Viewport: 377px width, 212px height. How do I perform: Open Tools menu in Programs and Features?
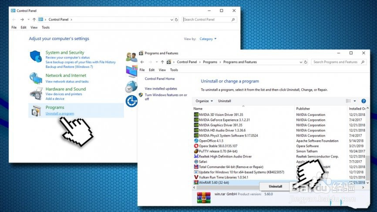pos(174,70)
